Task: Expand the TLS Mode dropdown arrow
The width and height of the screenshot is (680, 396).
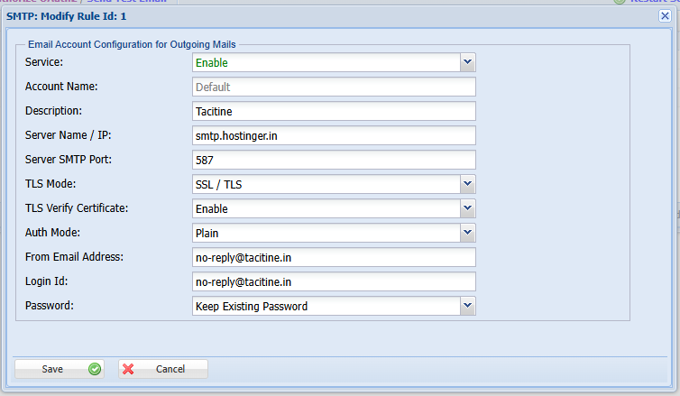Action: [467, 184]
